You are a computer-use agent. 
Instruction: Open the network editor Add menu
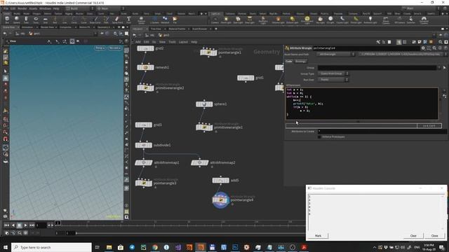(138, 42)
